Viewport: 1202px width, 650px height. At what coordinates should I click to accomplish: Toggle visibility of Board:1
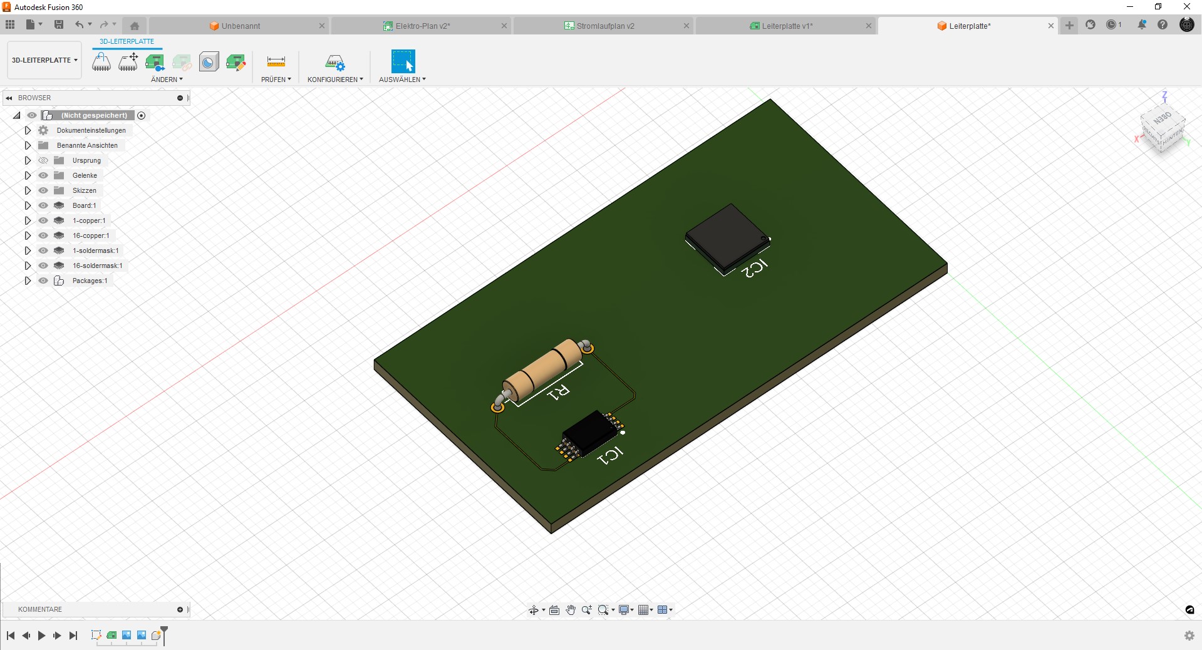(x=43, y=205)
